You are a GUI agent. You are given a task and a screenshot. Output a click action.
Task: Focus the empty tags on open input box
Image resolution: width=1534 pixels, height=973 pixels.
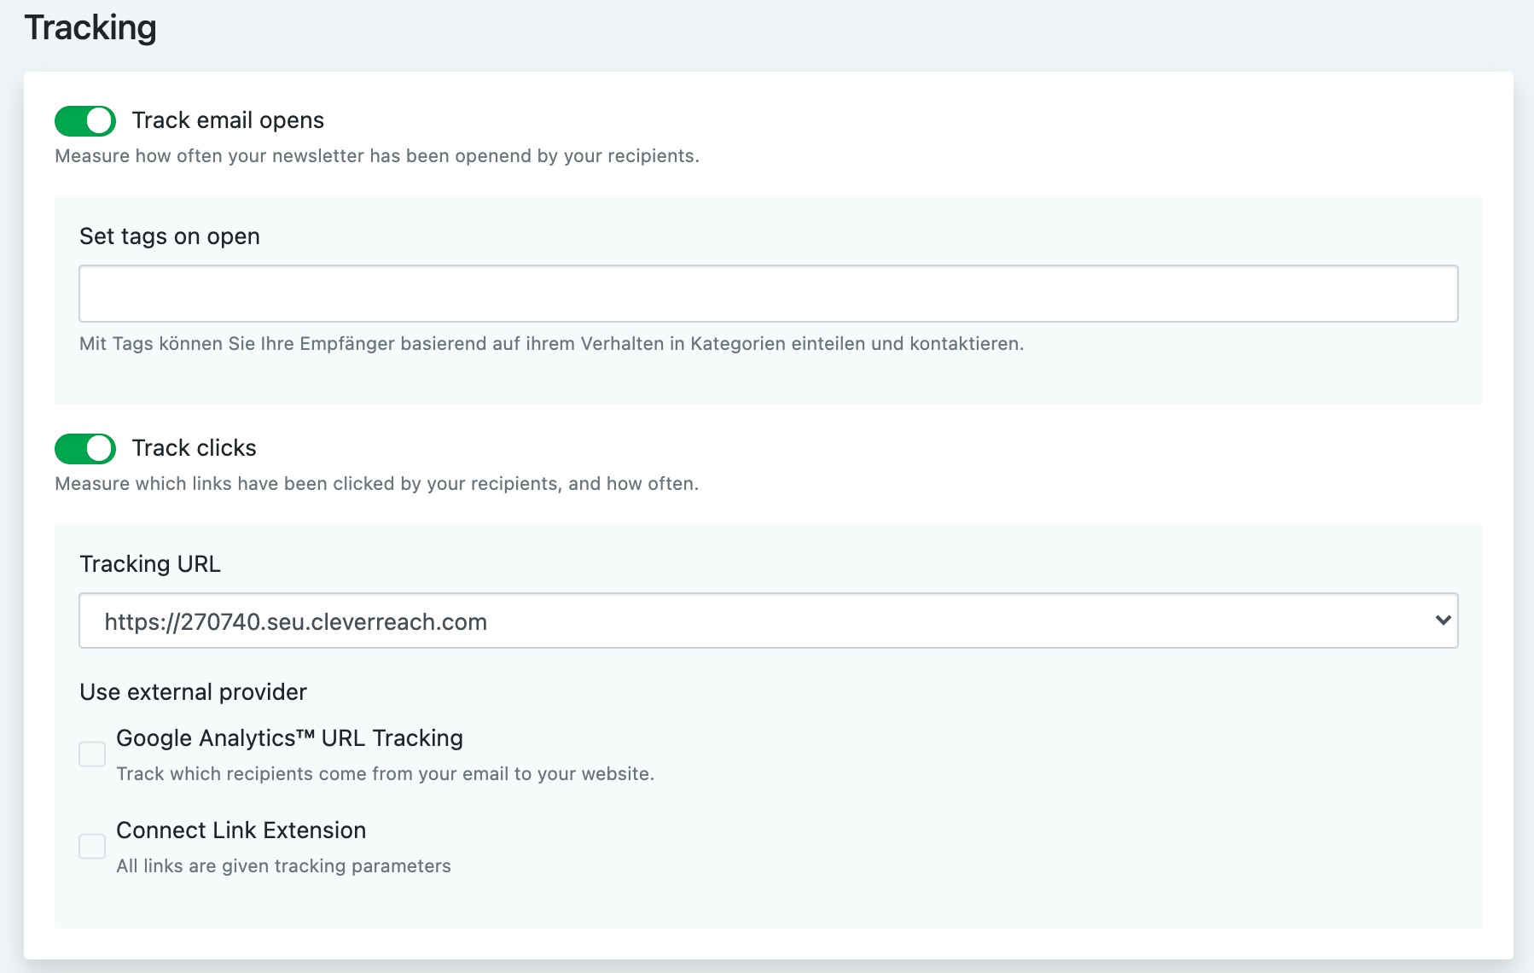tap(768, 294)
